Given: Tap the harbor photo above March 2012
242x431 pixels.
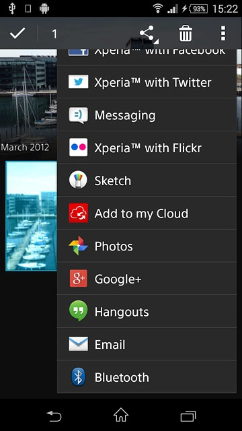Looking at the screenshot, I should pyautogui.click(x=28, y=95).
